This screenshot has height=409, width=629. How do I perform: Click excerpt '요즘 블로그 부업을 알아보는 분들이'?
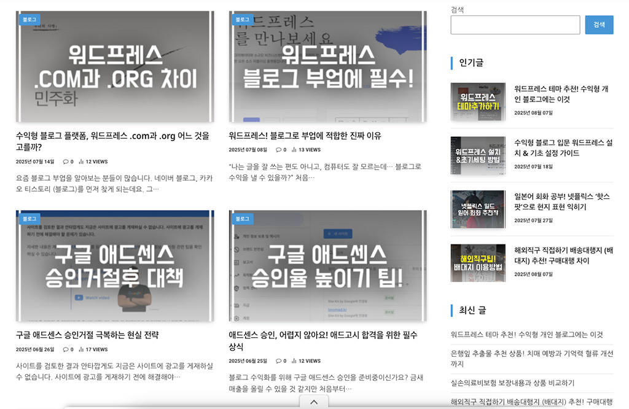click(x=114, y=183)
